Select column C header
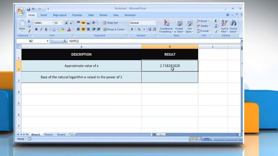Viewport: 278px width, 156px height. pos(213,47)
